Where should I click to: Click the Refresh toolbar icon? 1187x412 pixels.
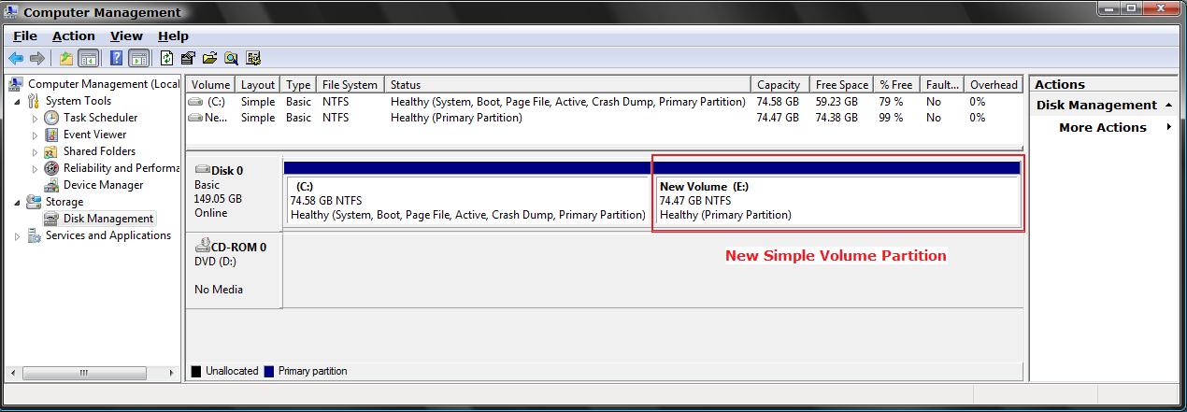tap(167, 58)
